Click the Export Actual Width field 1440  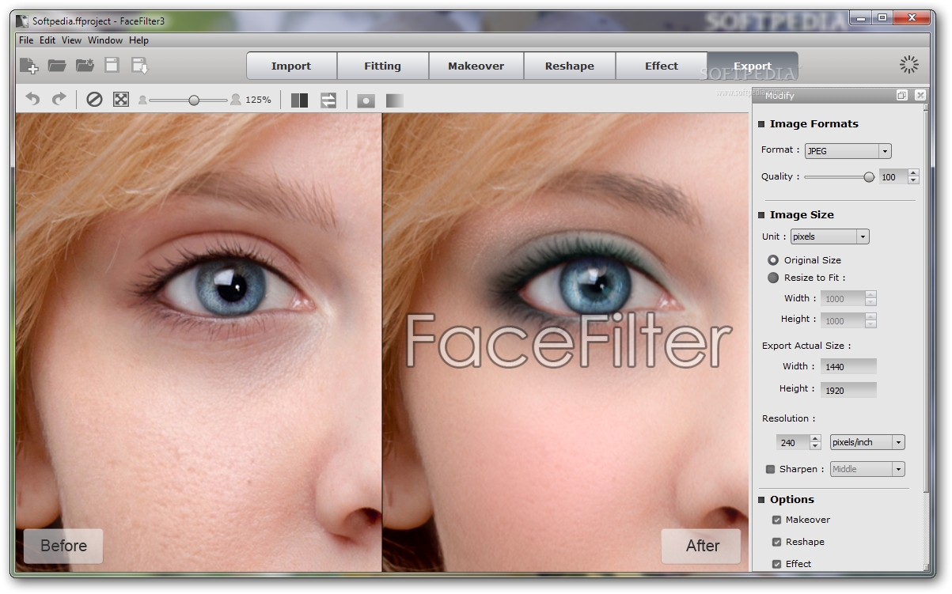click(849, 367)
